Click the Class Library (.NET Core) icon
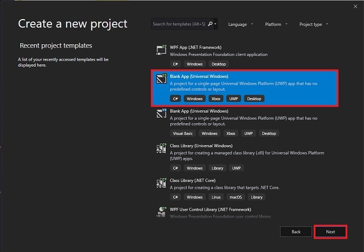The height and width of the screenshot is (252, 364). point(161,183)
